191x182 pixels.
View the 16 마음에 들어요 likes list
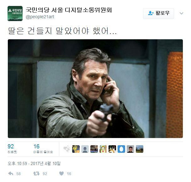pos(43,149)
